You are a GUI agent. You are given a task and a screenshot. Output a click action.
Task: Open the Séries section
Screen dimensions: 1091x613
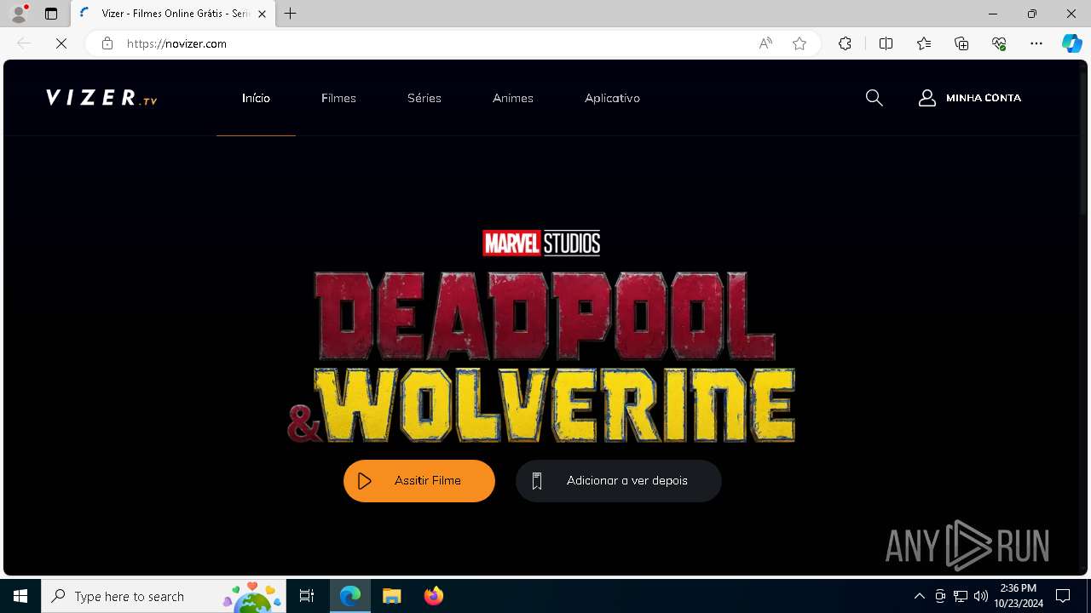(x=424, y=98)
